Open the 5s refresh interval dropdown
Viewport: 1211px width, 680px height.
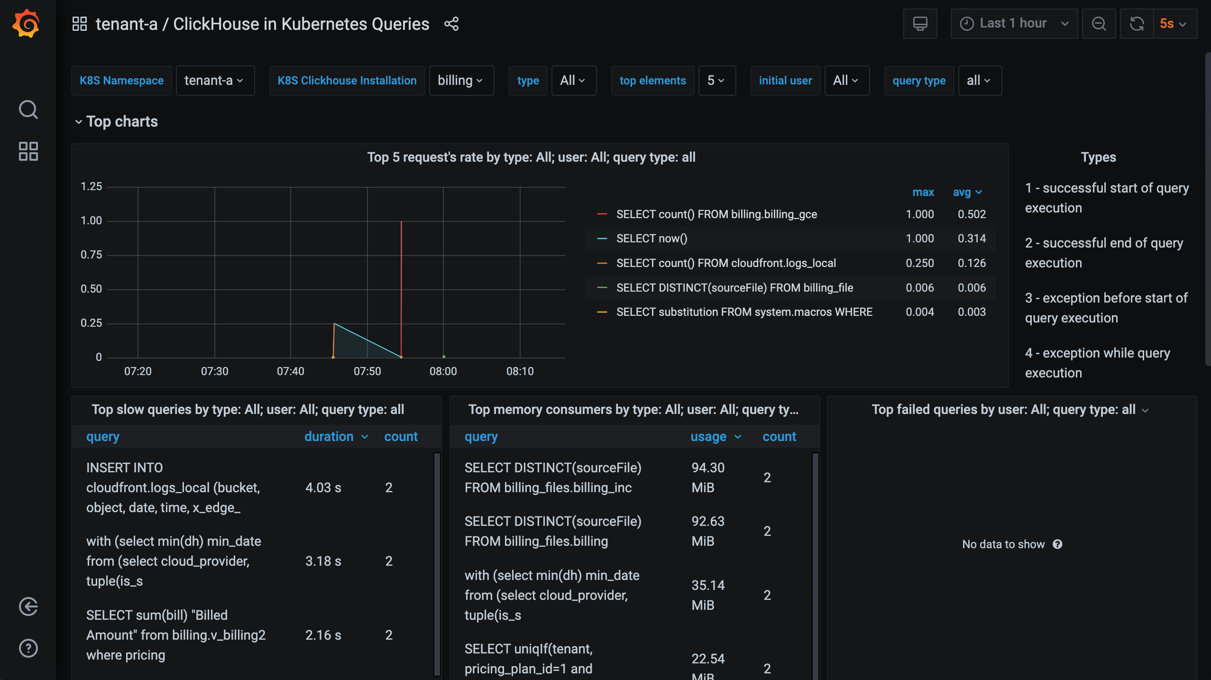1175,24
